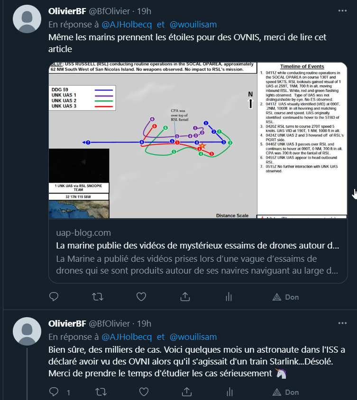Open @wouilisam mention in first tweet
Screen dimensions: 357x400
[x=193, y=25]
